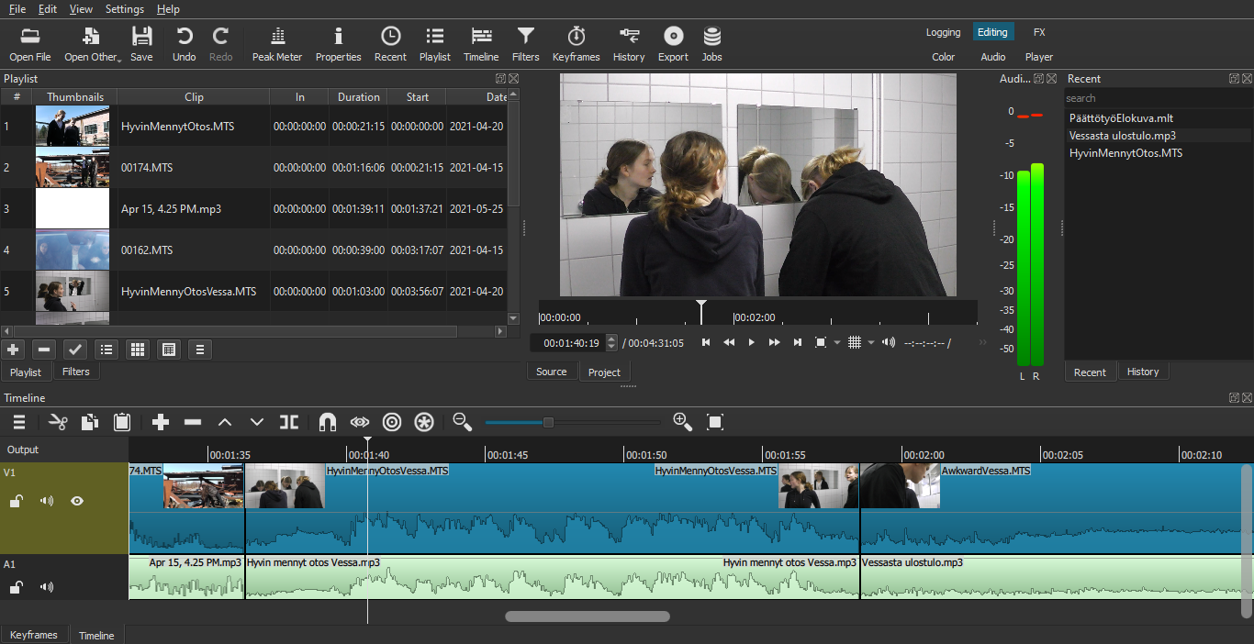1254x644 pixels.
Task: Expand the Open Other dropdown
Action: coord(119,58)
